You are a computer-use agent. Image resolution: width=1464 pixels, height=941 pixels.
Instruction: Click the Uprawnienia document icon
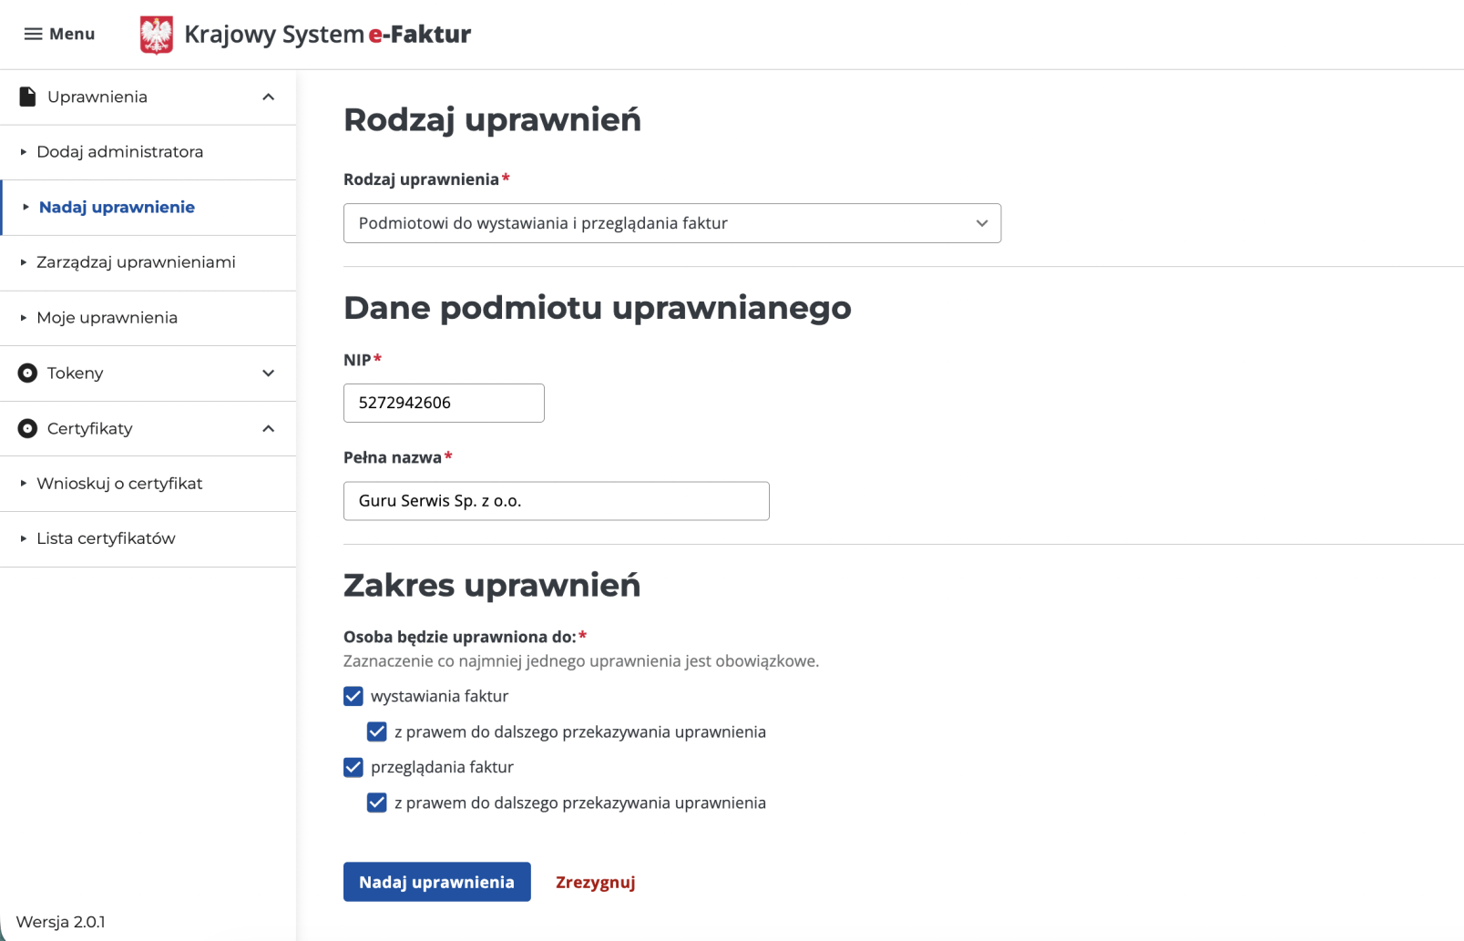[x=27, y=97]
